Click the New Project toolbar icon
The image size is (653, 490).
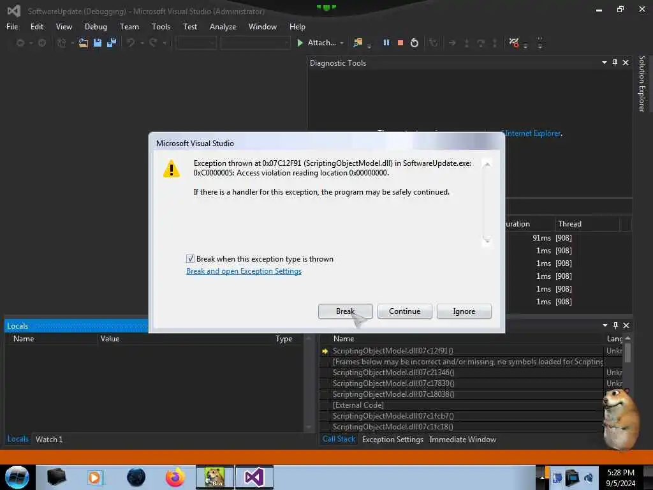pyautogui.click(x=61, y=43)
